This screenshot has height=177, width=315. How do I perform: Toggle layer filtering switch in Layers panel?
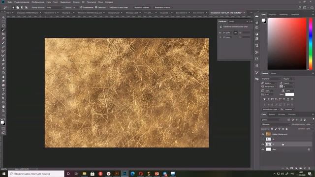click(x=314, y=119)
